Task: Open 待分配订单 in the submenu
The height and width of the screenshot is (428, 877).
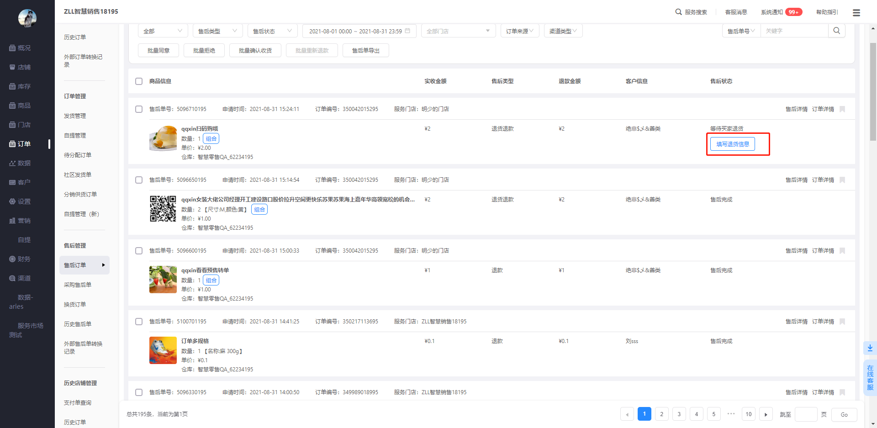Action: [78, 155]
